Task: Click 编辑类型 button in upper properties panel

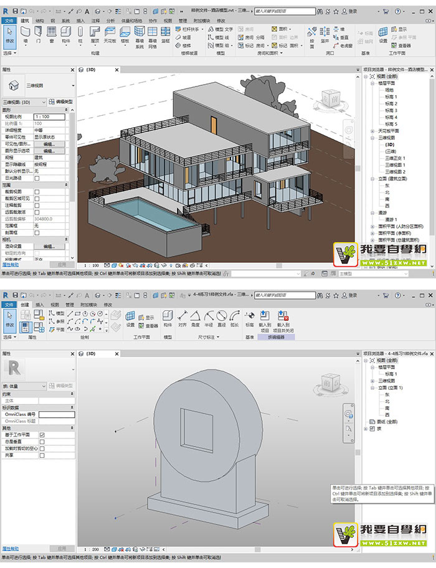Action: (61, 102)
